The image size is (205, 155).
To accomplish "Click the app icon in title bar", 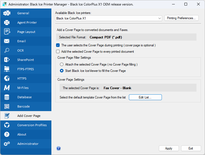I will click(5, 4).
